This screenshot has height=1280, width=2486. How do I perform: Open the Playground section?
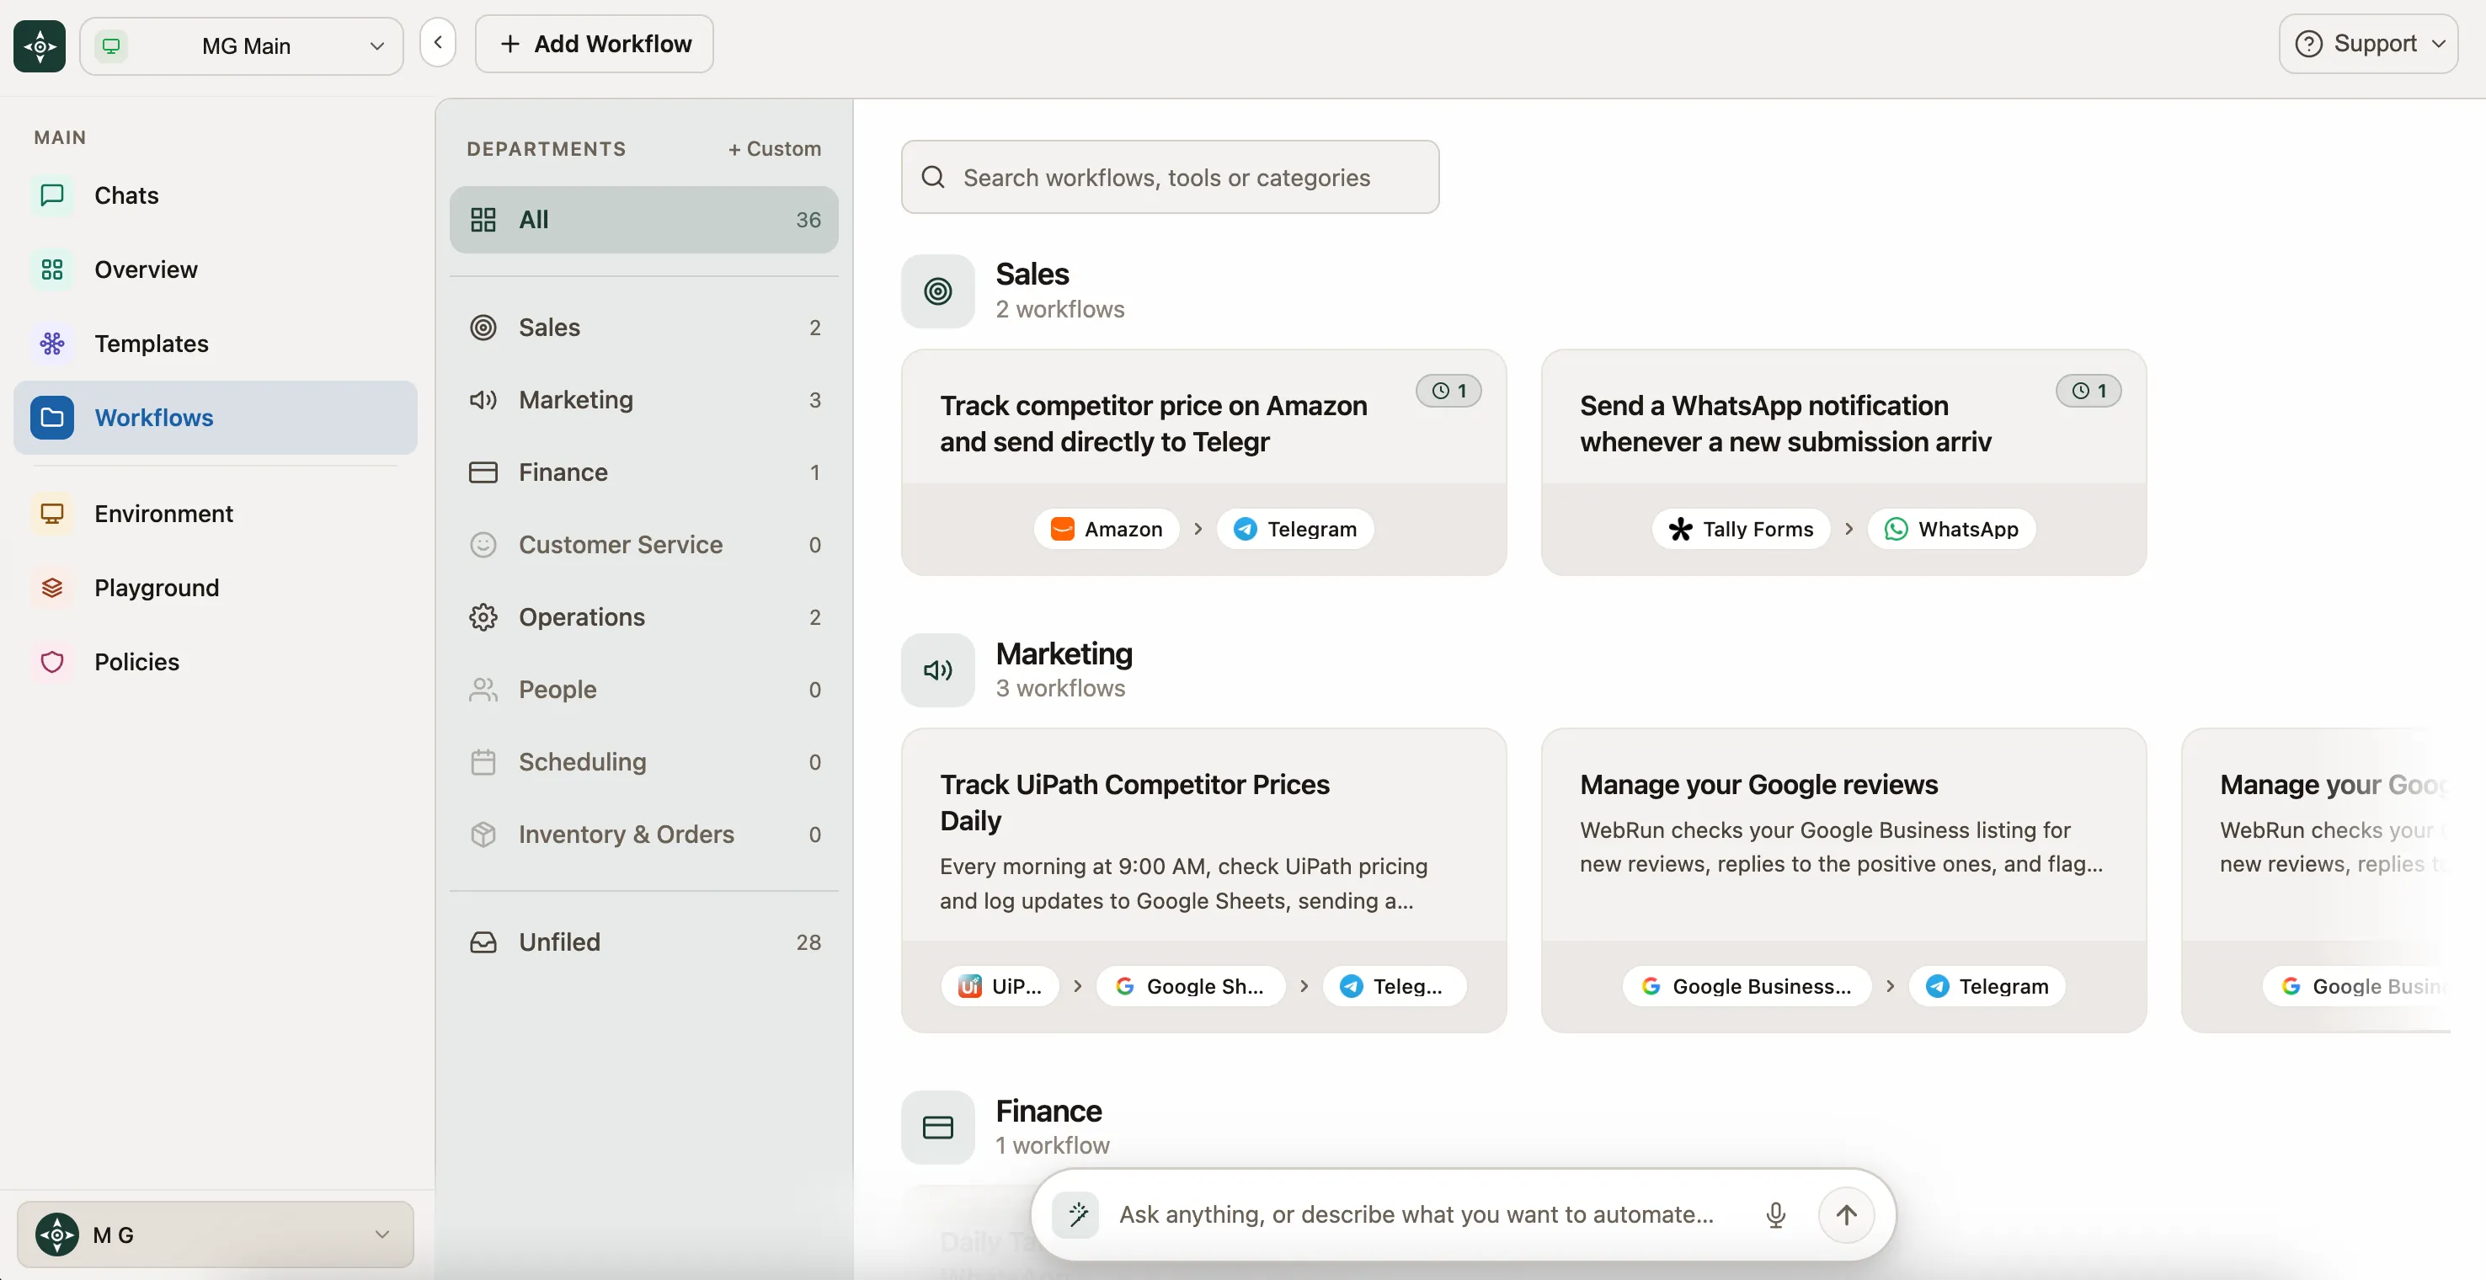pos(216,588)
